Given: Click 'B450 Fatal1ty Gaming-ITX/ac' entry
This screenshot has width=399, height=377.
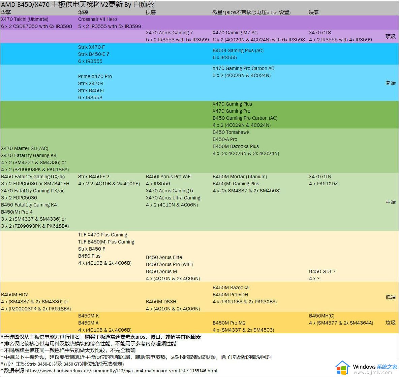Looking at the screenshot, I should point(33,177).
